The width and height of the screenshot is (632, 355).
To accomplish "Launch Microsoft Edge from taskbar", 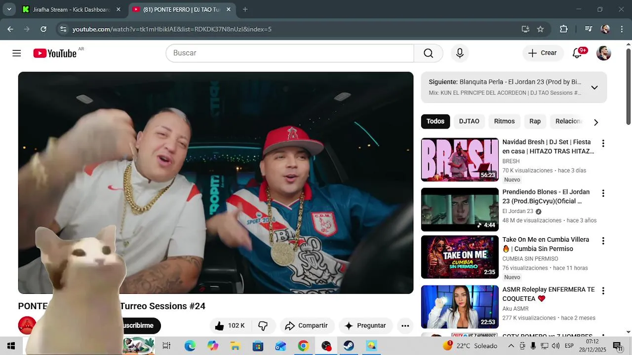I will 190,346.
